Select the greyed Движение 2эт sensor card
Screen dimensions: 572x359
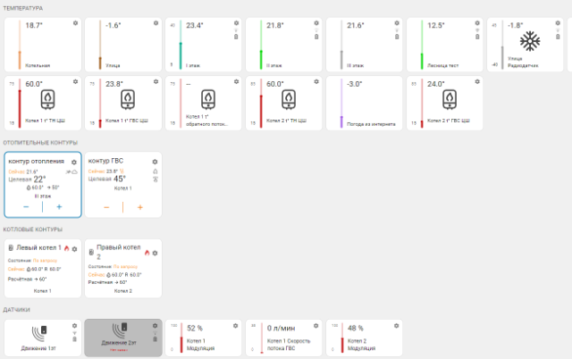(x=123, y=337)
